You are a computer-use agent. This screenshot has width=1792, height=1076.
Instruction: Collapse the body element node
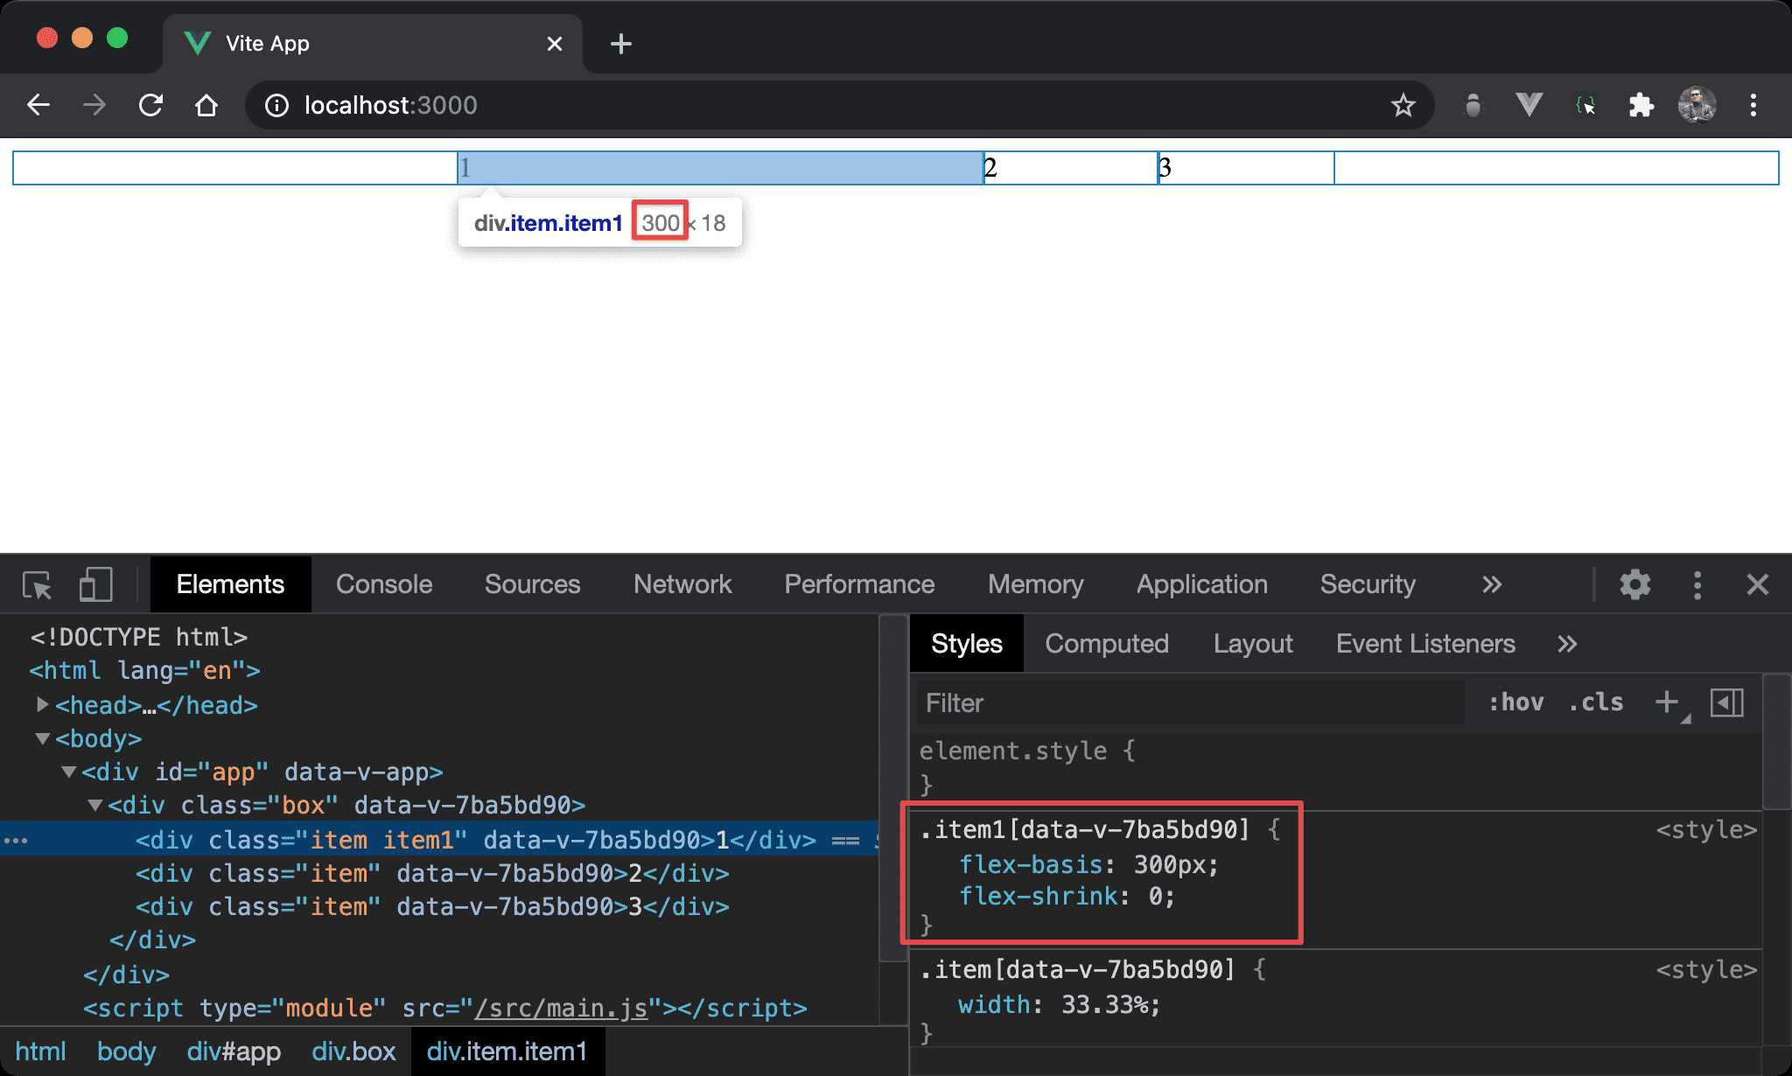(x=42, y=738)
